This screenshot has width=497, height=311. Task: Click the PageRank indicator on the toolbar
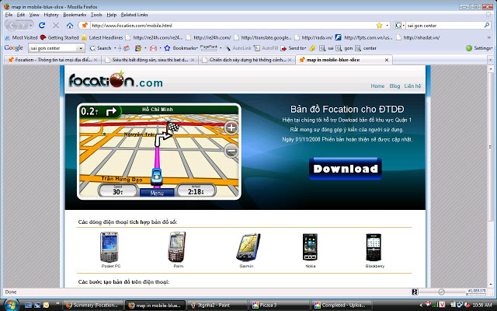pos(209,47)
